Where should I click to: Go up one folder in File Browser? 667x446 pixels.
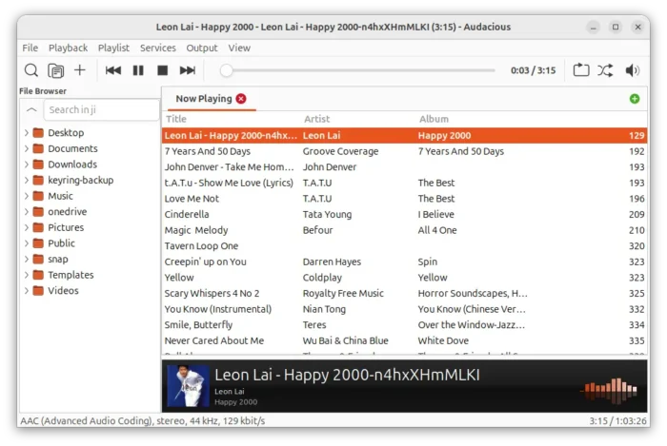pyautogui.click(x=31, y=109)
